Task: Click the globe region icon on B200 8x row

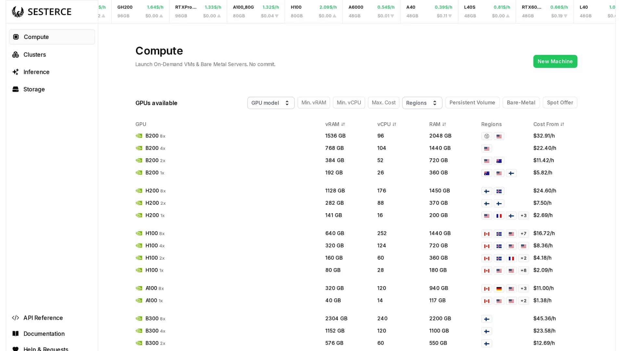Action: click(x=487, y=136)
